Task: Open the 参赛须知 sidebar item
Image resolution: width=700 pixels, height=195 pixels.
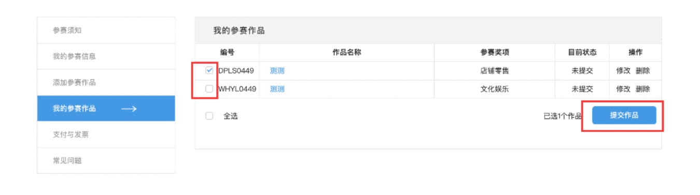Action: pos(106,31)
